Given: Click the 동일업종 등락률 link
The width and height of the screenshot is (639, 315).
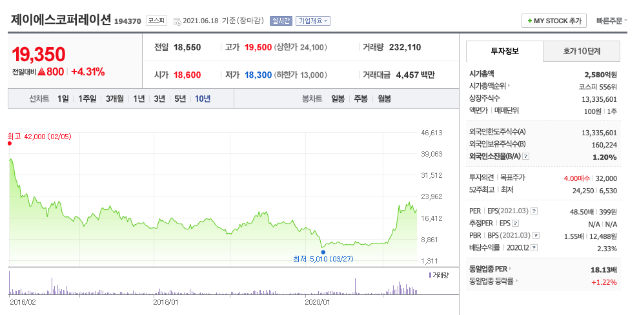Looking at the screenshot, I should 491,280.
